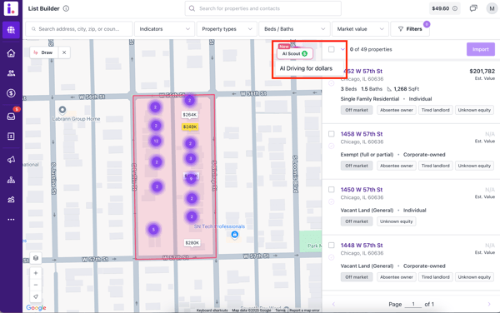Image resolution: width=500 pixels, height=313 pixels.
Task: Click Off market tag on 452 W 57th St
Action: [357, 110]
